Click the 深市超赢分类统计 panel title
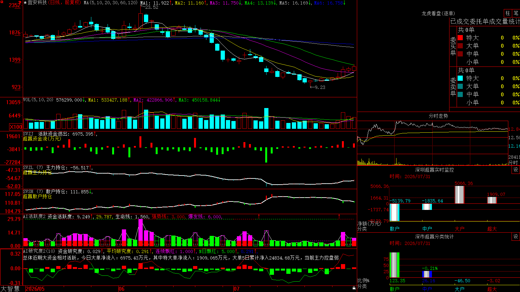 pyautogui.click(x=434, y=237)
